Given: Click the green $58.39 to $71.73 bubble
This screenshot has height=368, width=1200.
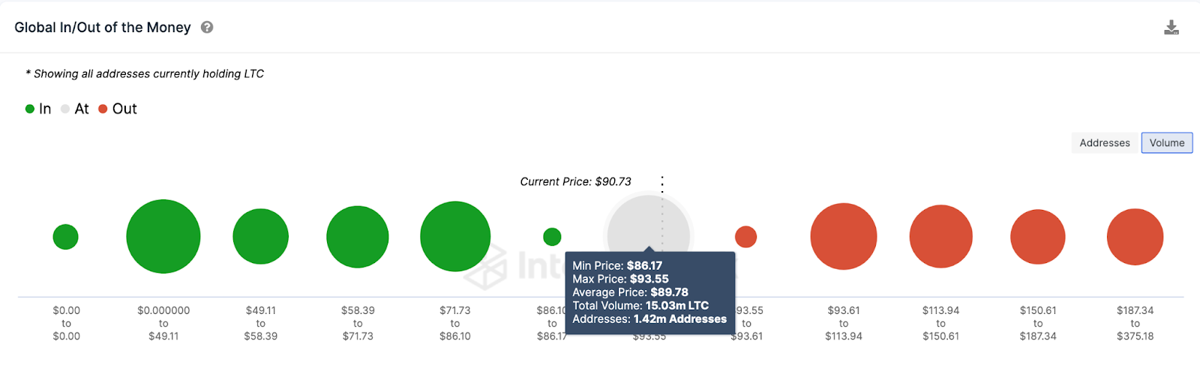Looking at the screenshot, I should (x=358, y=237).
